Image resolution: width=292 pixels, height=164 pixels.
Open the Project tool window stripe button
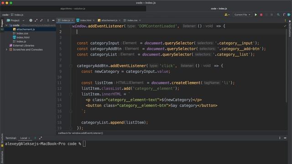coord(2,25)
